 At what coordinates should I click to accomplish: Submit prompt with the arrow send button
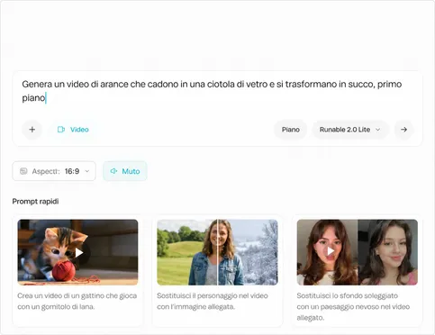coord(403,130)
